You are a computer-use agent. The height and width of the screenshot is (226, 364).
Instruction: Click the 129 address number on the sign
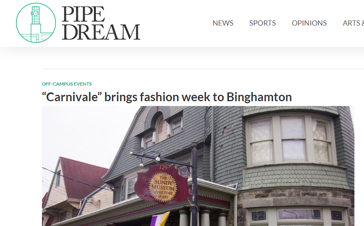pyautogui.click(x=163, y=167)
